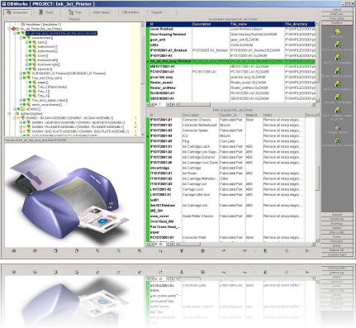Open the Field Setup sidebar section
The width and height of the screenshot is (356, 328).
click(x=337, y=18)
